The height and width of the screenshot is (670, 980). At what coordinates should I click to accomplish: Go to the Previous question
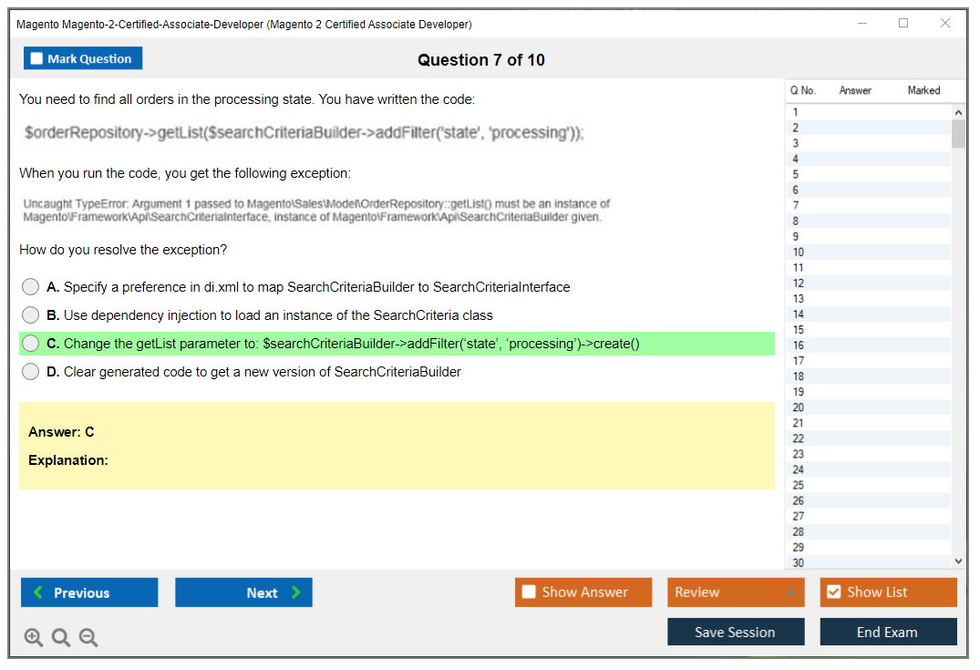point(89,593)
